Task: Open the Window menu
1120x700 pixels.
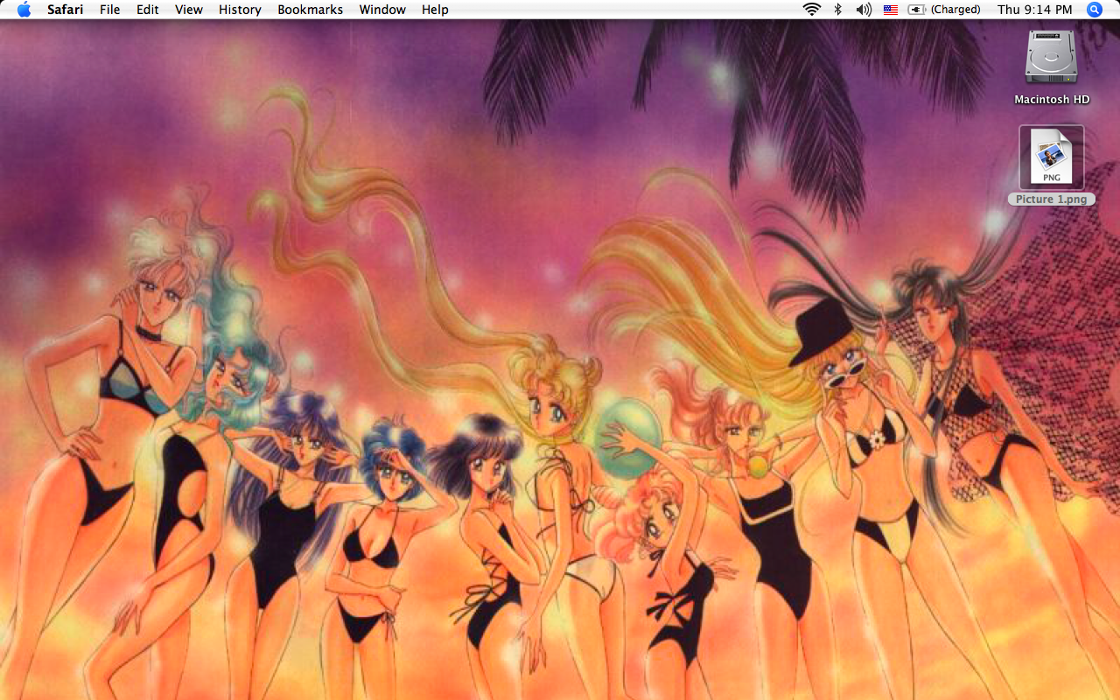Action: [x=382, y=10]
